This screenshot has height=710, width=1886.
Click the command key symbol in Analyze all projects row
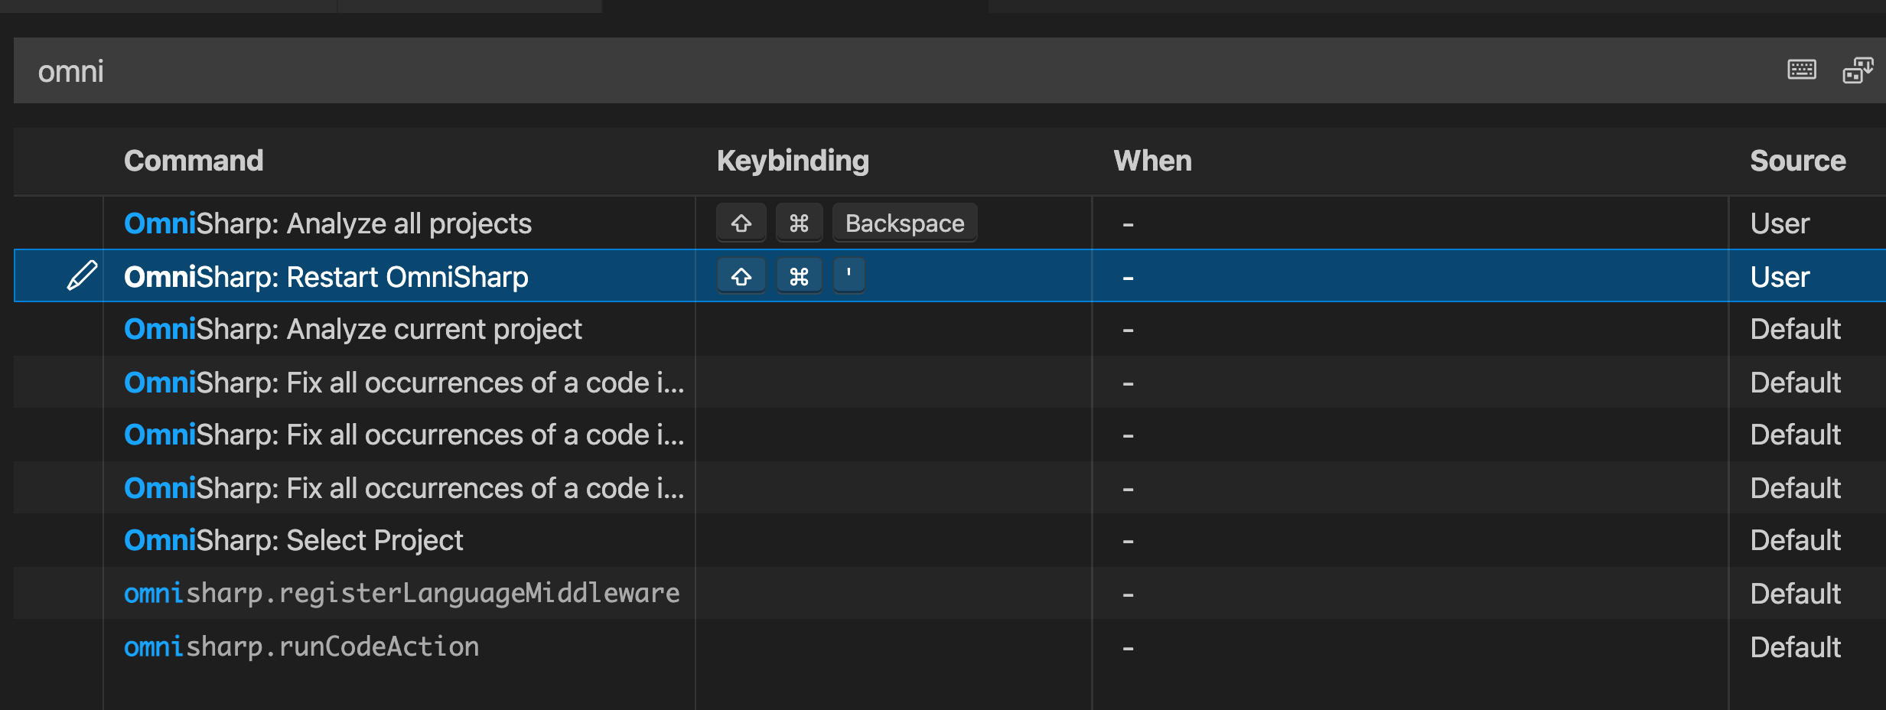799,223
